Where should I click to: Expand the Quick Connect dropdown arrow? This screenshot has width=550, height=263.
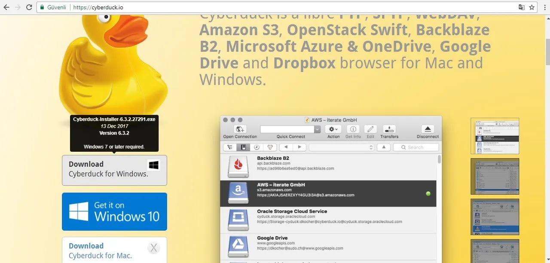coord(317,129)
